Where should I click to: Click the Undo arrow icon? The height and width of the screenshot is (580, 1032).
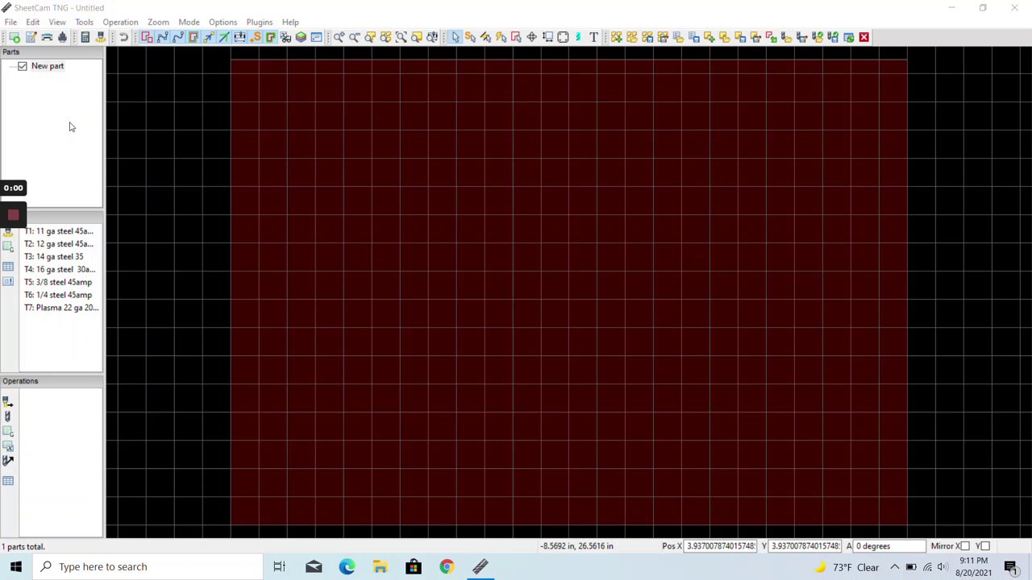(x=123, y=37)
